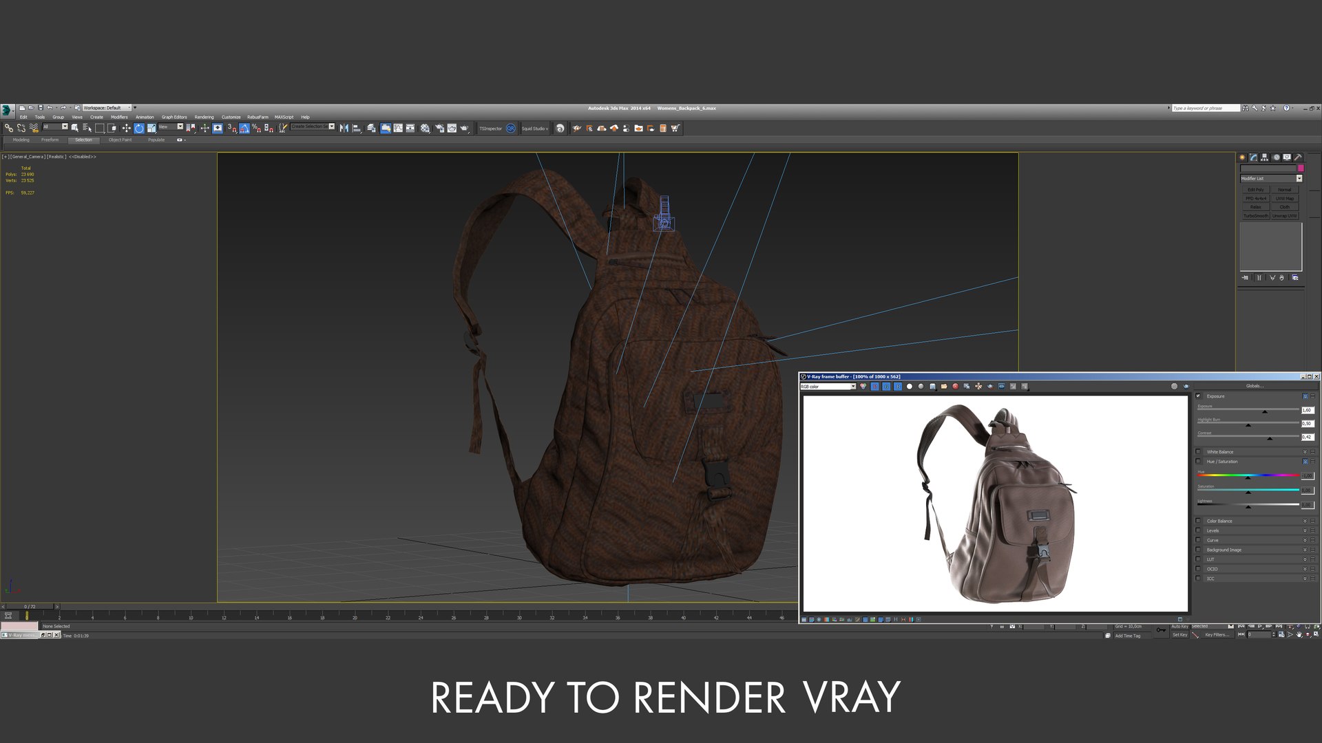Click the keyword search input field
Viewport: 1322px width, 743px height.
[x=1206, y=108]
